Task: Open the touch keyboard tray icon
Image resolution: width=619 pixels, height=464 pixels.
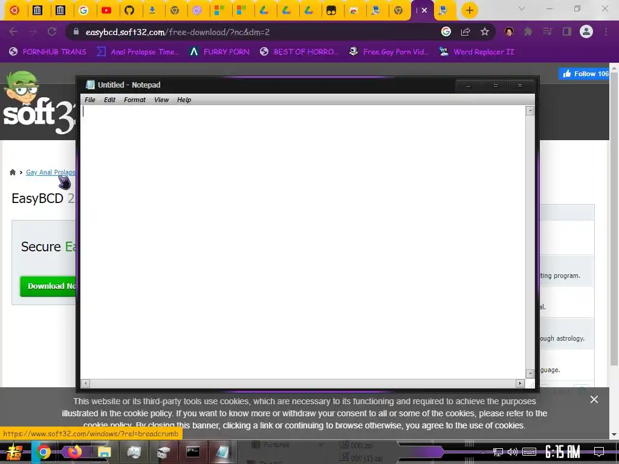Action: click(529, 452)
